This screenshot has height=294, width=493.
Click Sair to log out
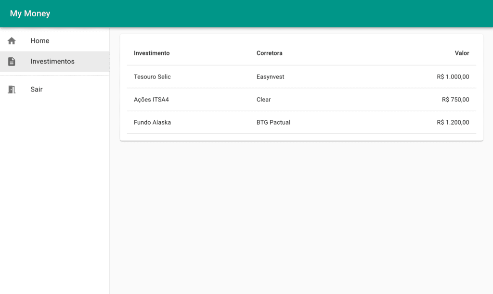(x=36, y=89)
